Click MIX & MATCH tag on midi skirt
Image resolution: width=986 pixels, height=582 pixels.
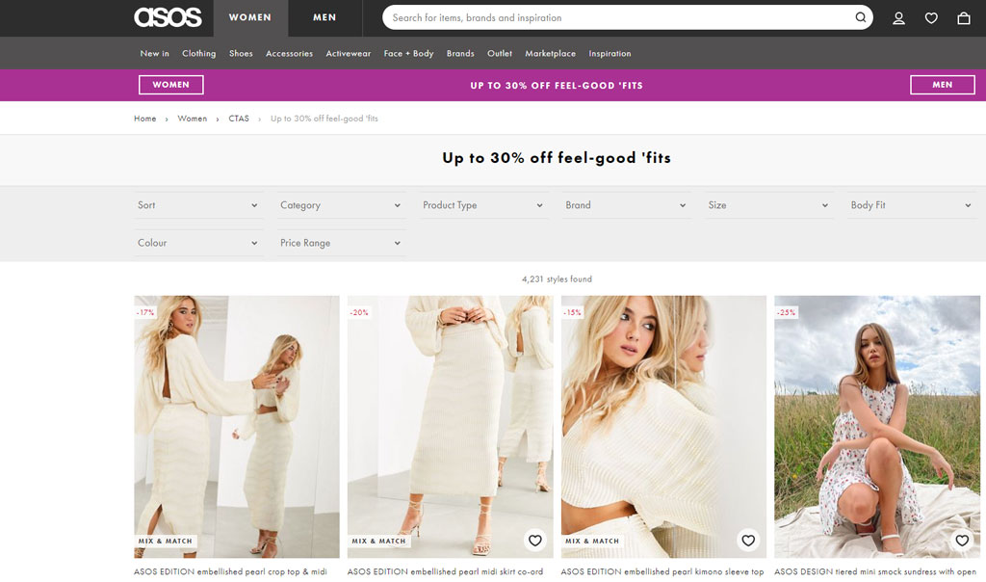tap(378, 541)
